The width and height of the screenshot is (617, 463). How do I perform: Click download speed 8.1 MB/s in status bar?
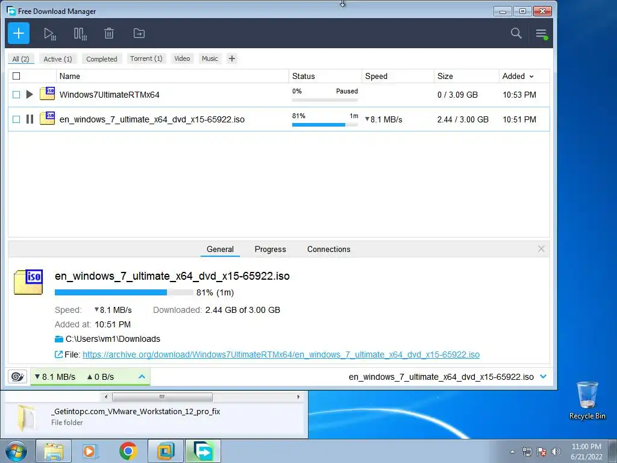pos(55,377)
